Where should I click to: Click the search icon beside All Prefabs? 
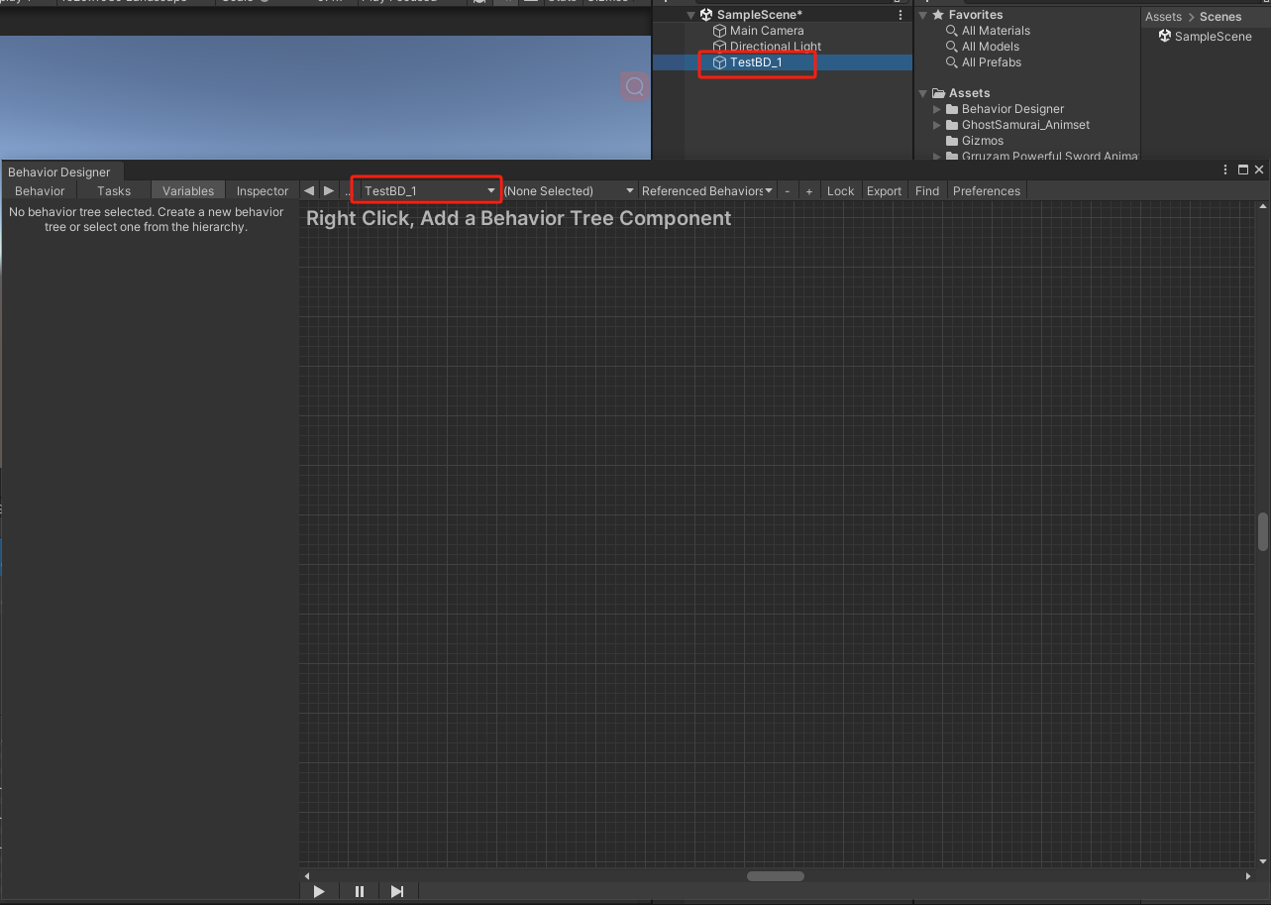click(x=952, y=62)
